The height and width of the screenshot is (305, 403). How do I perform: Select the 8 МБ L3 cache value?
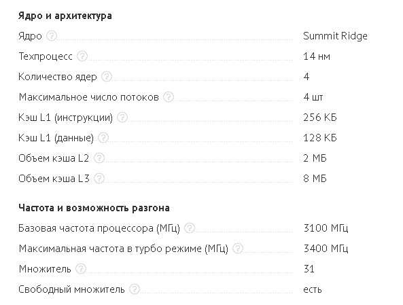point(315,179)
